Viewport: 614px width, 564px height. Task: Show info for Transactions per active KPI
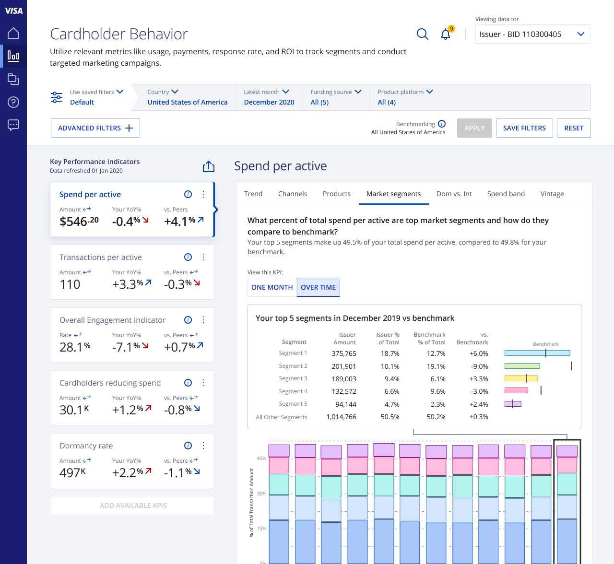[188, 257]
